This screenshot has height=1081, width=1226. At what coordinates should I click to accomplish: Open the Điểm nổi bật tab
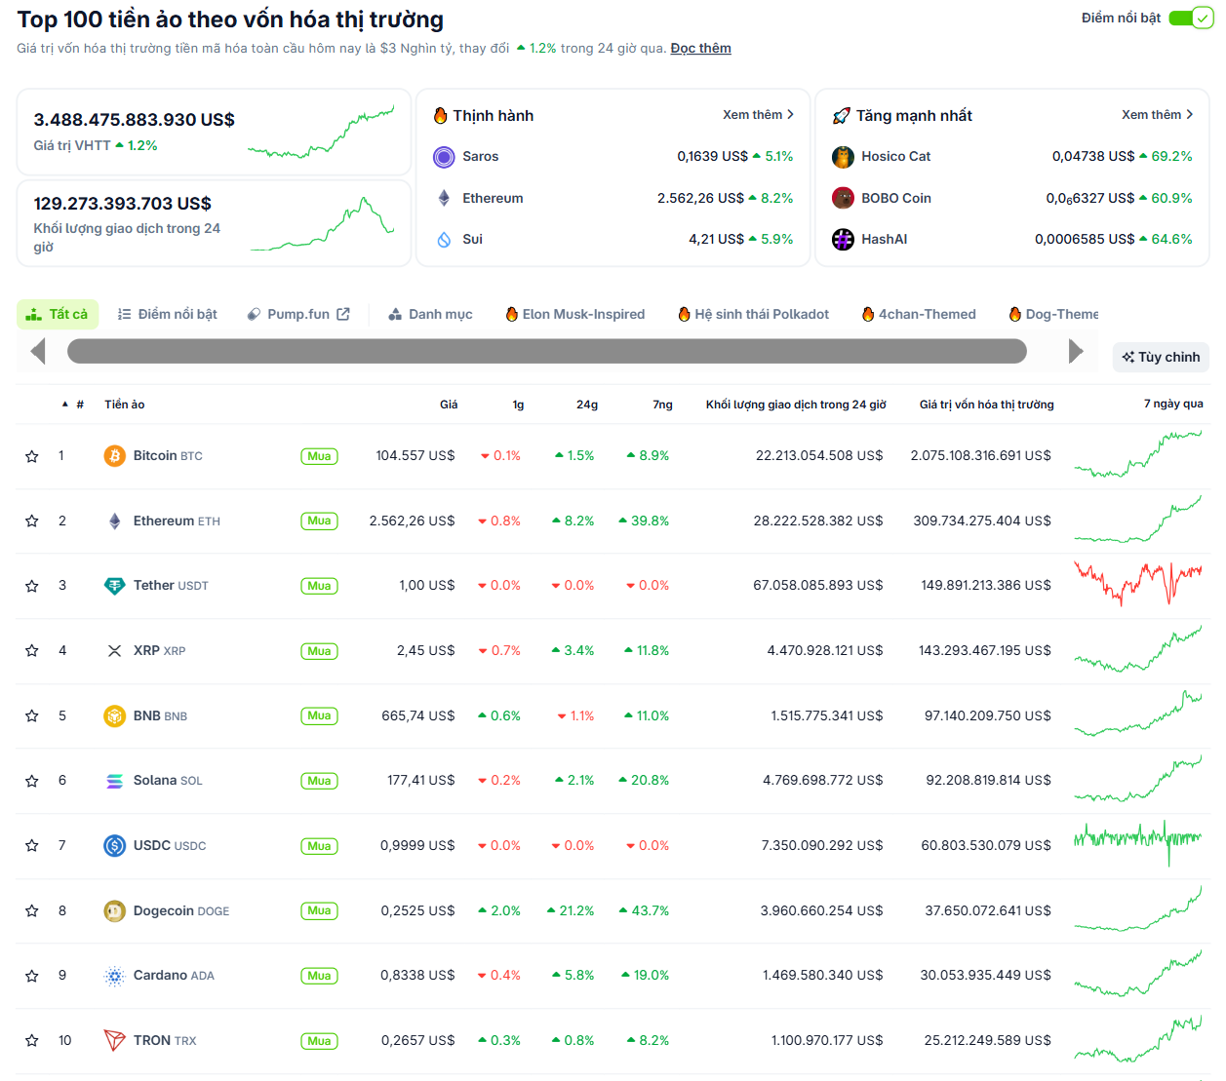pos(167,314)
